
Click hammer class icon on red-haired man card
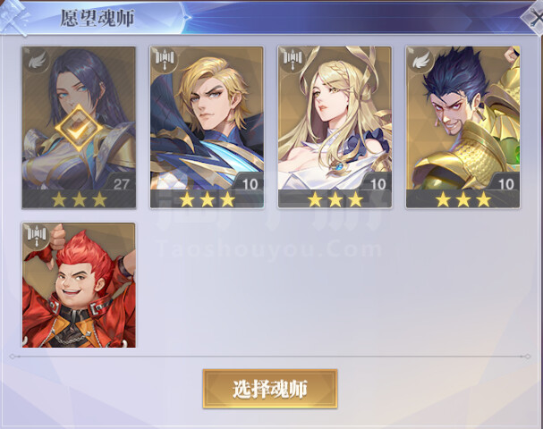[37, 236]
